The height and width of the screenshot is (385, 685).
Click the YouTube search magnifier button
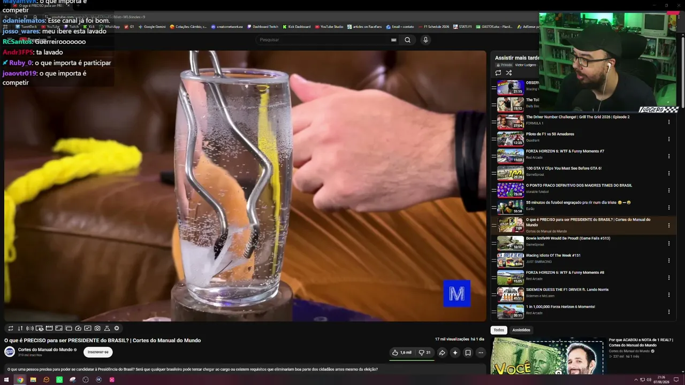pos(408,40)
